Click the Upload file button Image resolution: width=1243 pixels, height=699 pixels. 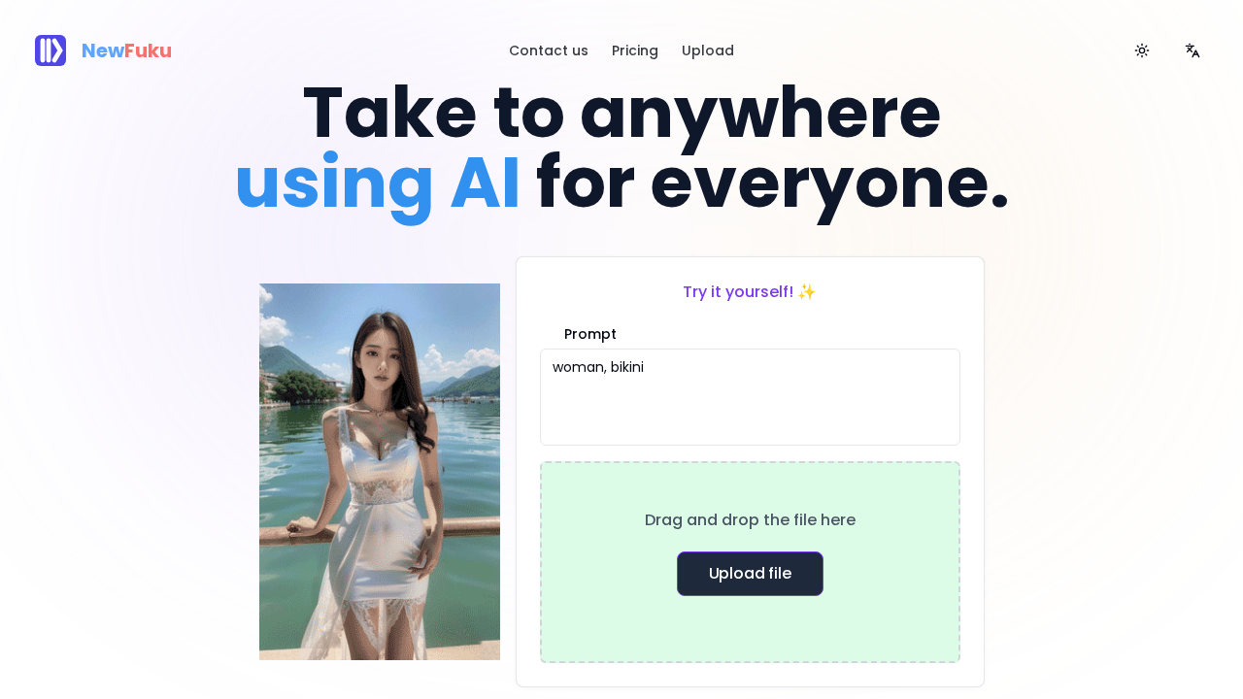750,574
